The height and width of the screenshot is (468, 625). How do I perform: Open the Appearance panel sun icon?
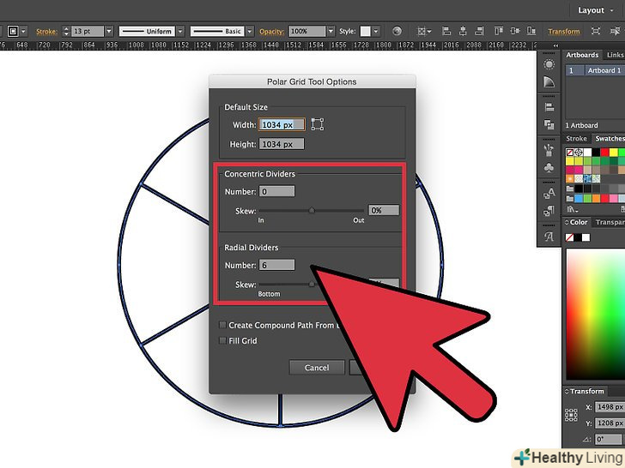click(x=549, y=64)
